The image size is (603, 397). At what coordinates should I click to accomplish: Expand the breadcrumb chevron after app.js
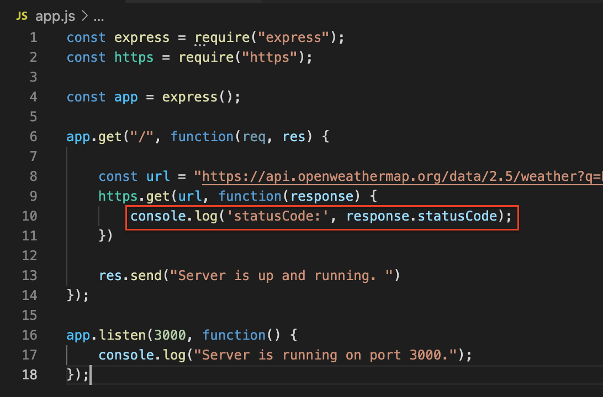(x=84, y=17)
